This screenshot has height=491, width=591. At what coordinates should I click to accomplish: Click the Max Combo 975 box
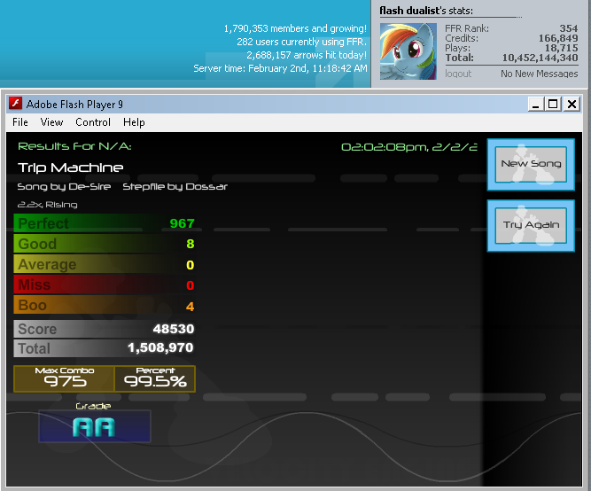64,378
